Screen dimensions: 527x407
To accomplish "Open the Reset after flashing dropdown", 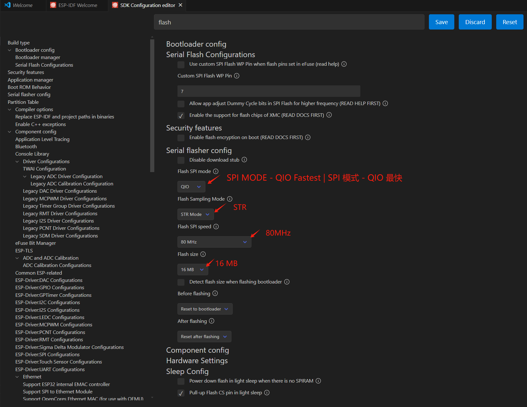I will 204,336.
